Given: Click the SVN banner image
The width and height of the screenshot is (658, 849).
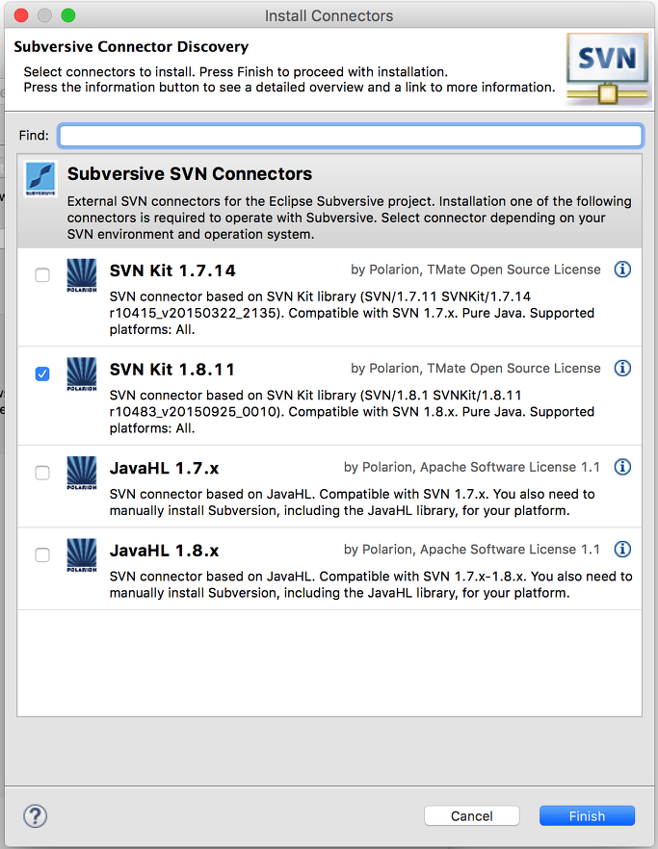Looking at the screenshot, I should 607,68.
